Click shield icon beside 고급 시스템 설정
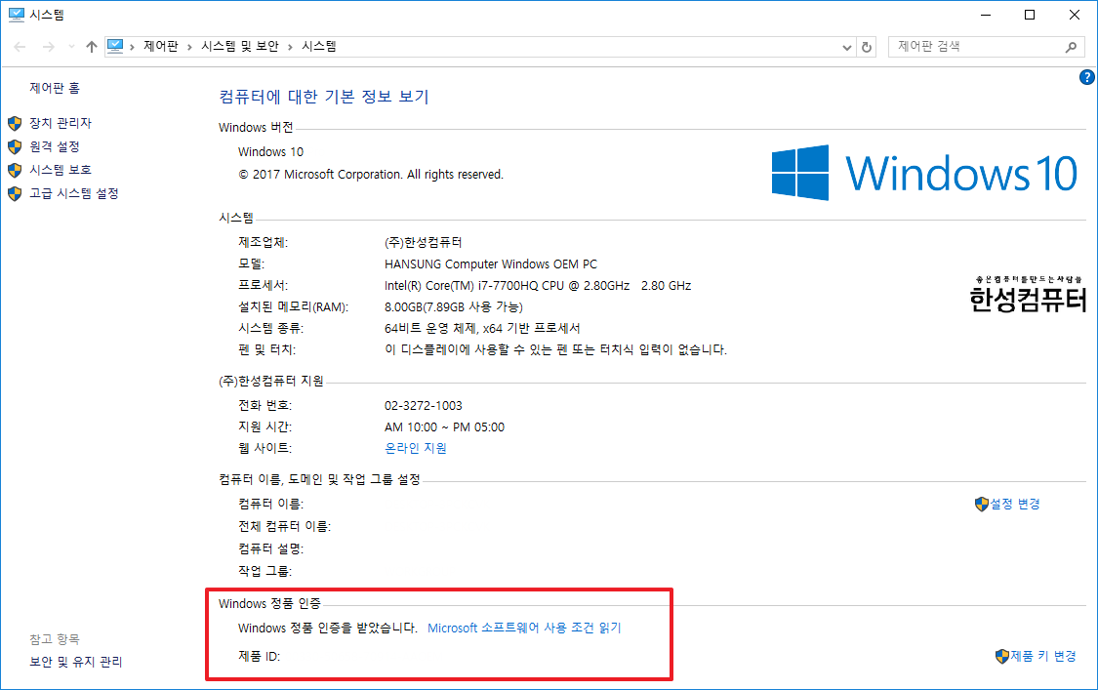This screenshot has width=1098, height=690. pos(15,193)
